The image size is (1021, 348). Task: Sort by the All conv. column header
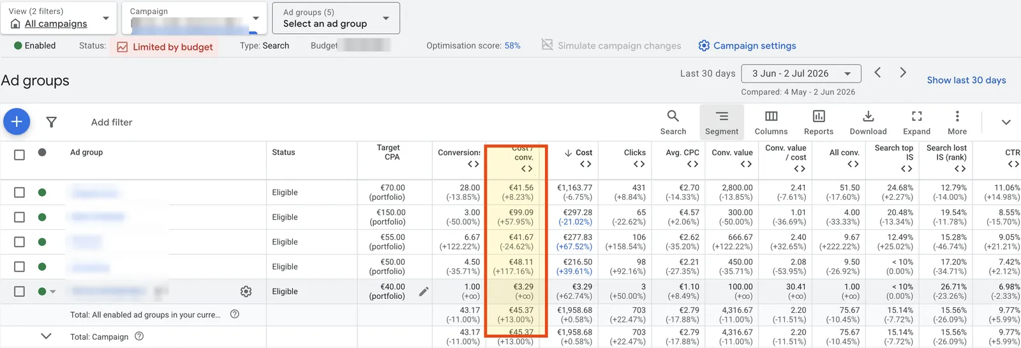[844, 153]
